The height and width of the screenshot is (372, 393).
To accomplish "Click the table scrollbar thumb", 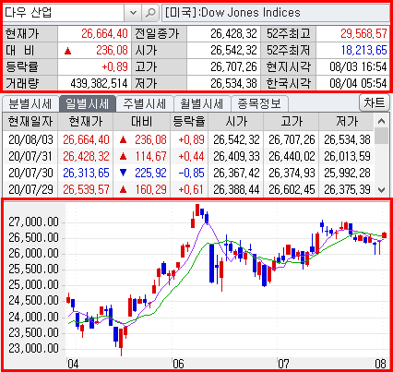I will point(381,136).
